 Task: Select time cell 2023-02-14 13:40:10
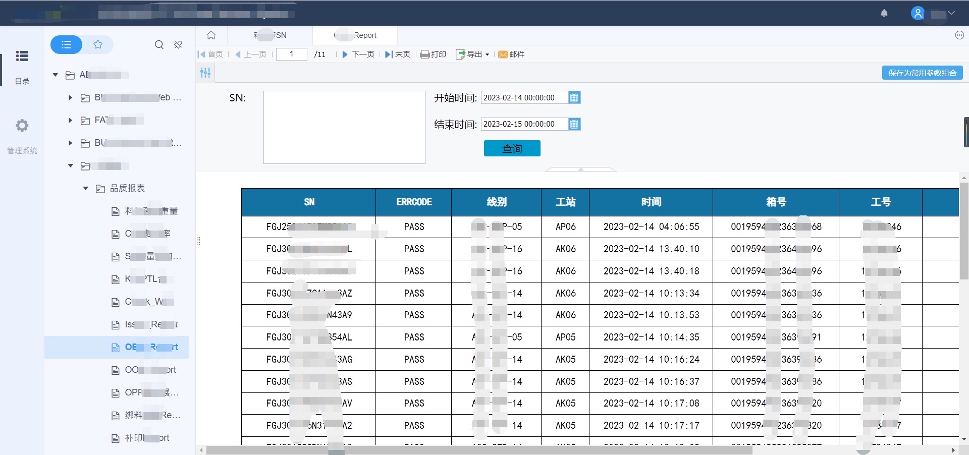point(651,249)
